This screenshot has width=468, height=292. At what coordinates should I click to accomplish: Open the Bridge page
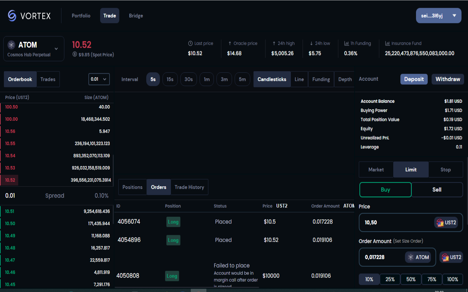[x=136, y=16]
